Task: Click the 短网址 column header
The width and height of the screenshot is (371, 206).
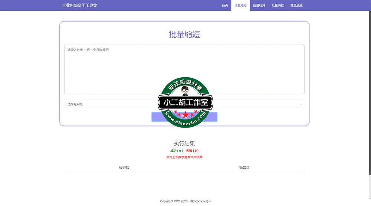Action: 244,168
